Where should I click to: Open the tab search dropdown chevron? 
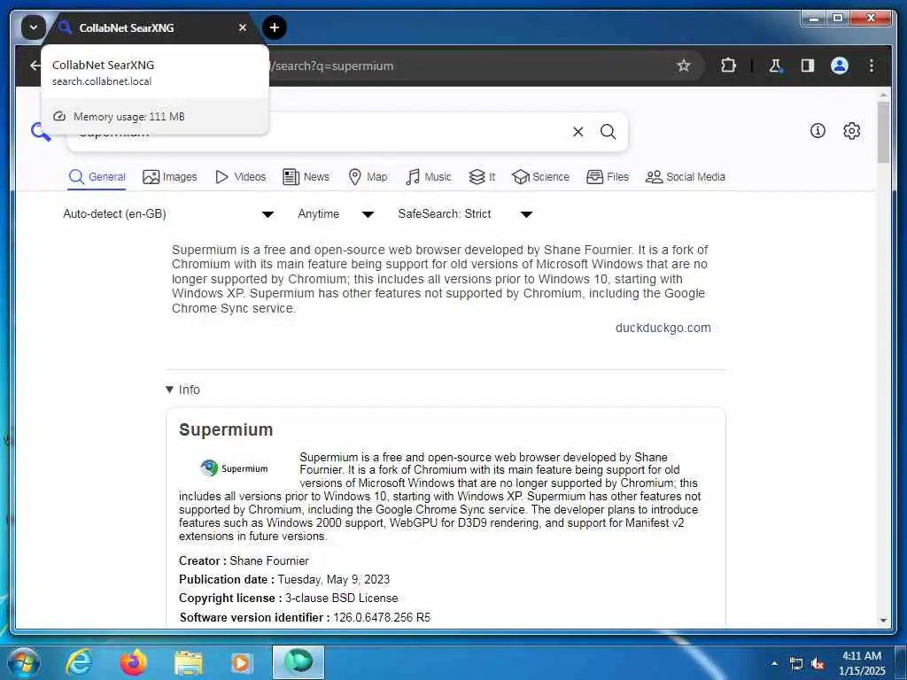point(33,27)
